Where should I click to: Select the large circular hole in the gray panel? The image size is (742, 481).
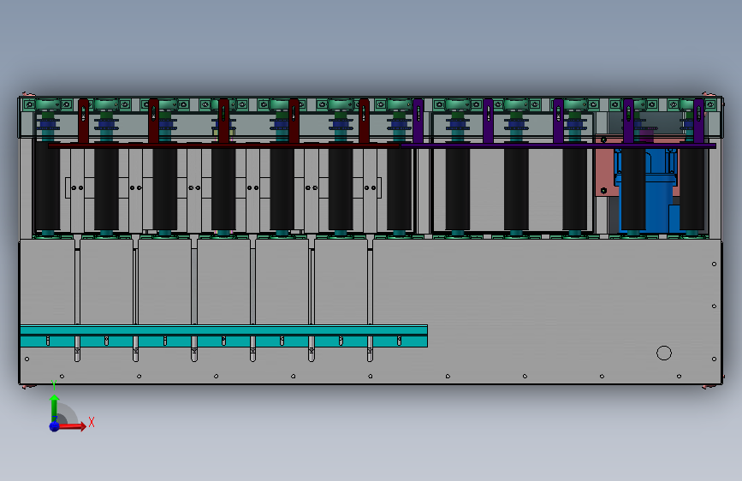point(664,353)
